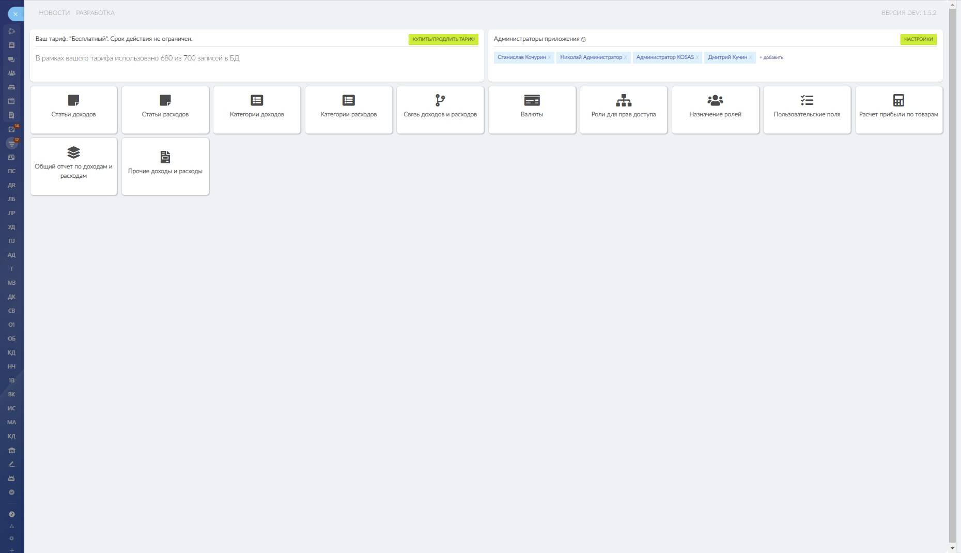Open Прочие доходы и расходы tile
The image size is (961, 553).
tap(165, 166)
